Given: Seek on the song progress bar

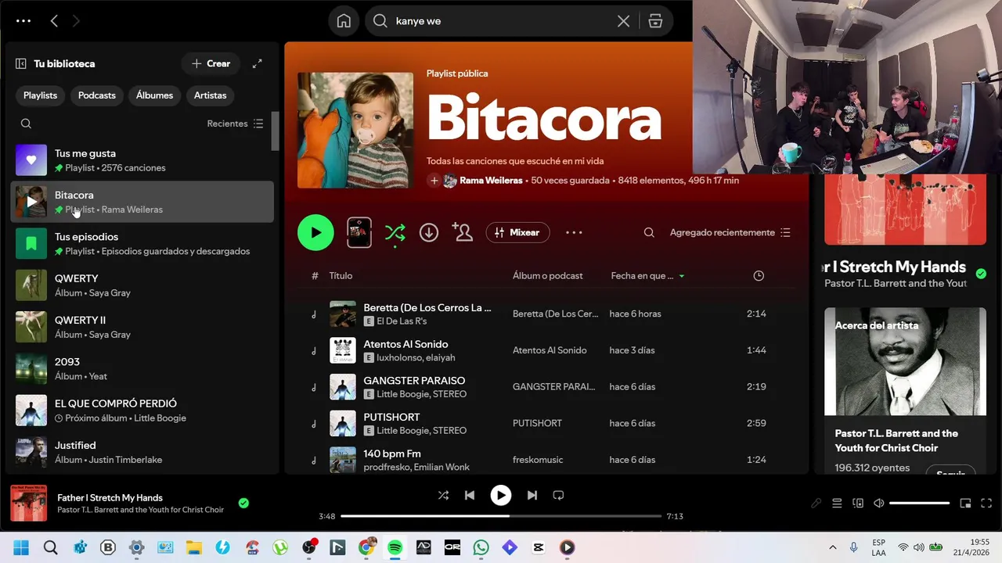Looking at the screenshot, I should 501,516.
